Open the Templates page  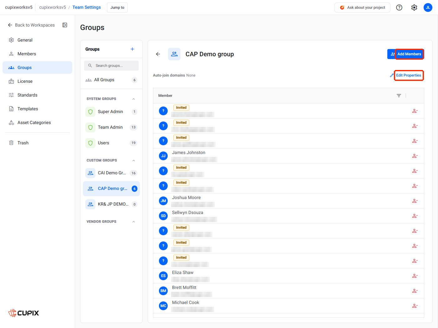click(x=37, y=109)
